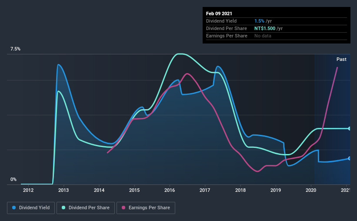Image resolution: width=357 pixels, height=221 pixels.
Task: Click the 2013 x-axis label
Action: point(63,190)
